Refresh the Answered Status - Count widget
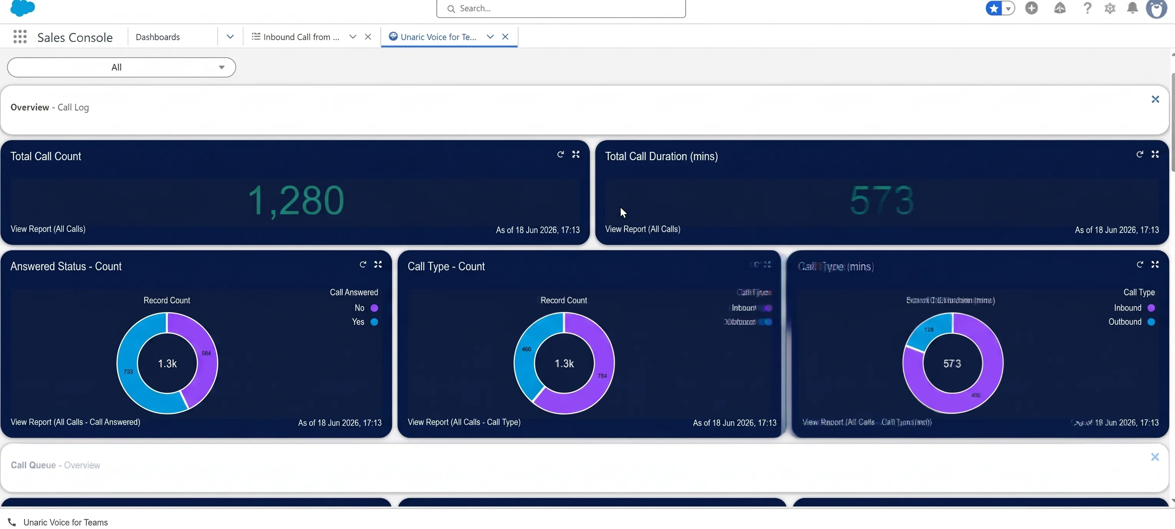Viewport: 1175px width, 529px height. [363, 264]
